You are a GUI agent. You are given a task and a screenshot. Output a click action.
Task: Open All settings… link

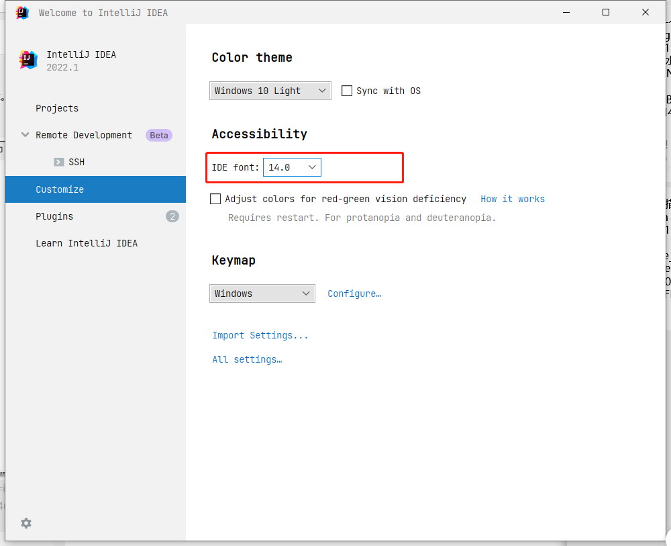click(247, 359)
